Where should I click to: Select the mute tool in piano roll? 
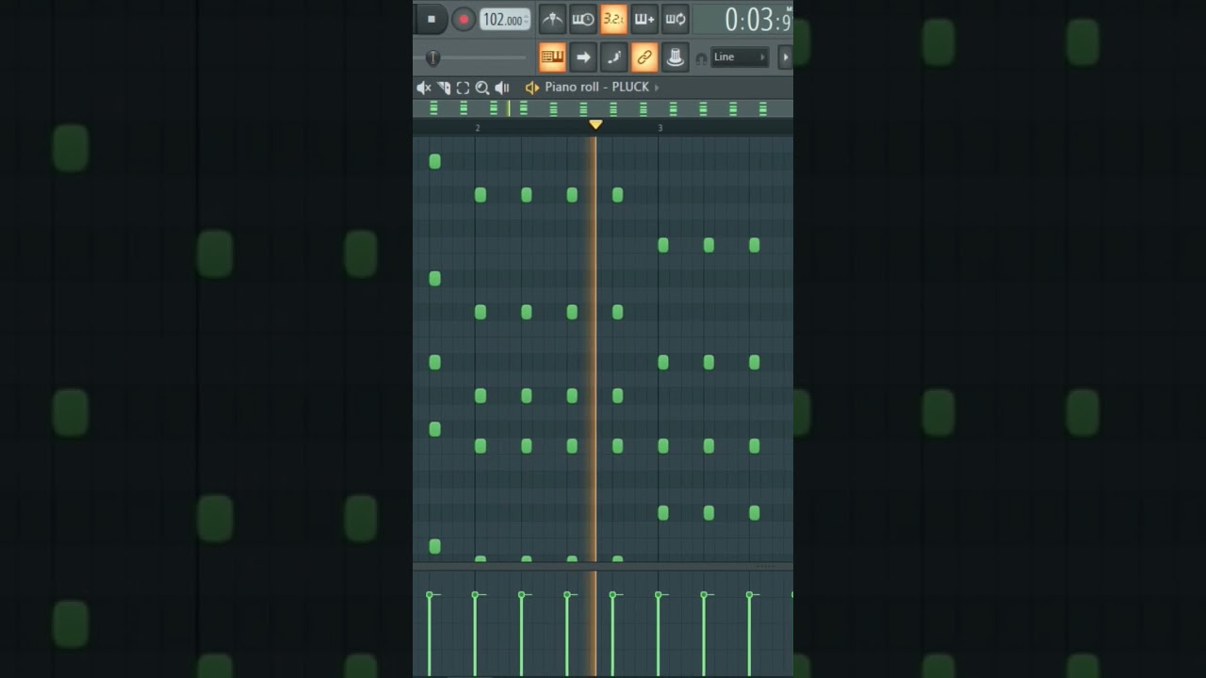(424, 88)
